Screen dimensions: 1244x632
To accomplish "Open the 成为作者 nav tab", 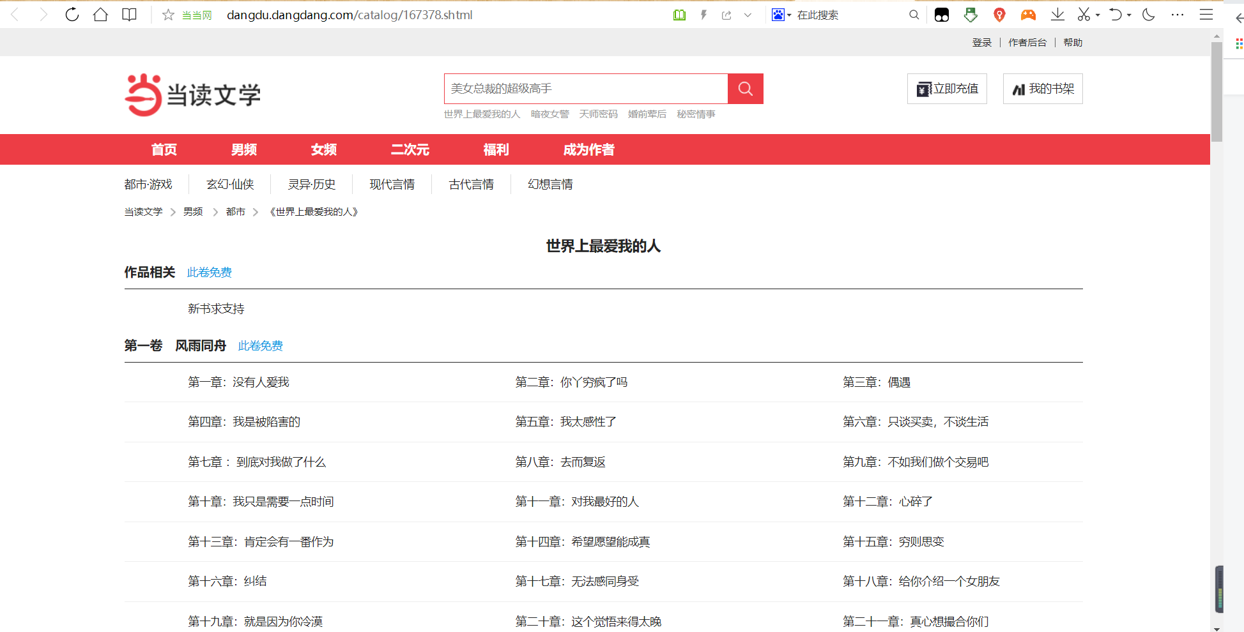I will coord(589,149).
